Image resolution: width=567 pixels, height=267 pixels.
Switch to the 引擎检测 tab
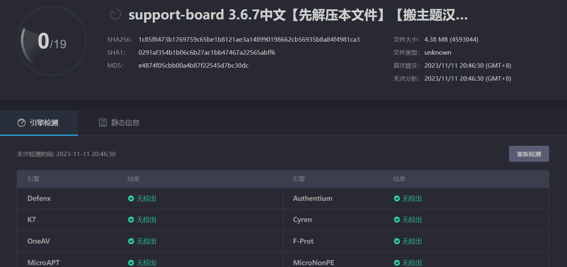tap(39, 123)
